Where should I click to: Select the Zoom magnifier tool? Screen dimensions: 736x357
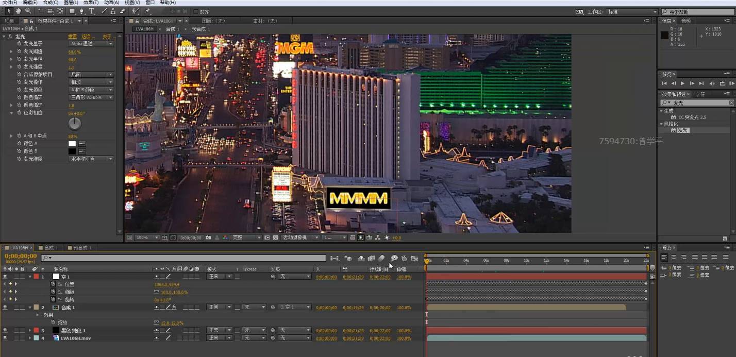[27, 11]
